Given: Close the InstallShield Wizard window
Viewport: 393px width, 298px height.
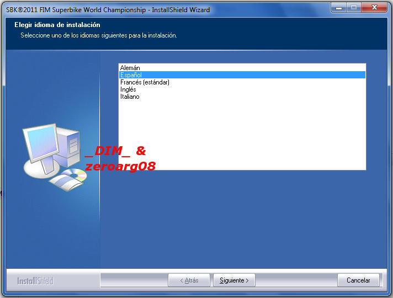Looking at the screenshot, I should click(x=374, y=8).
